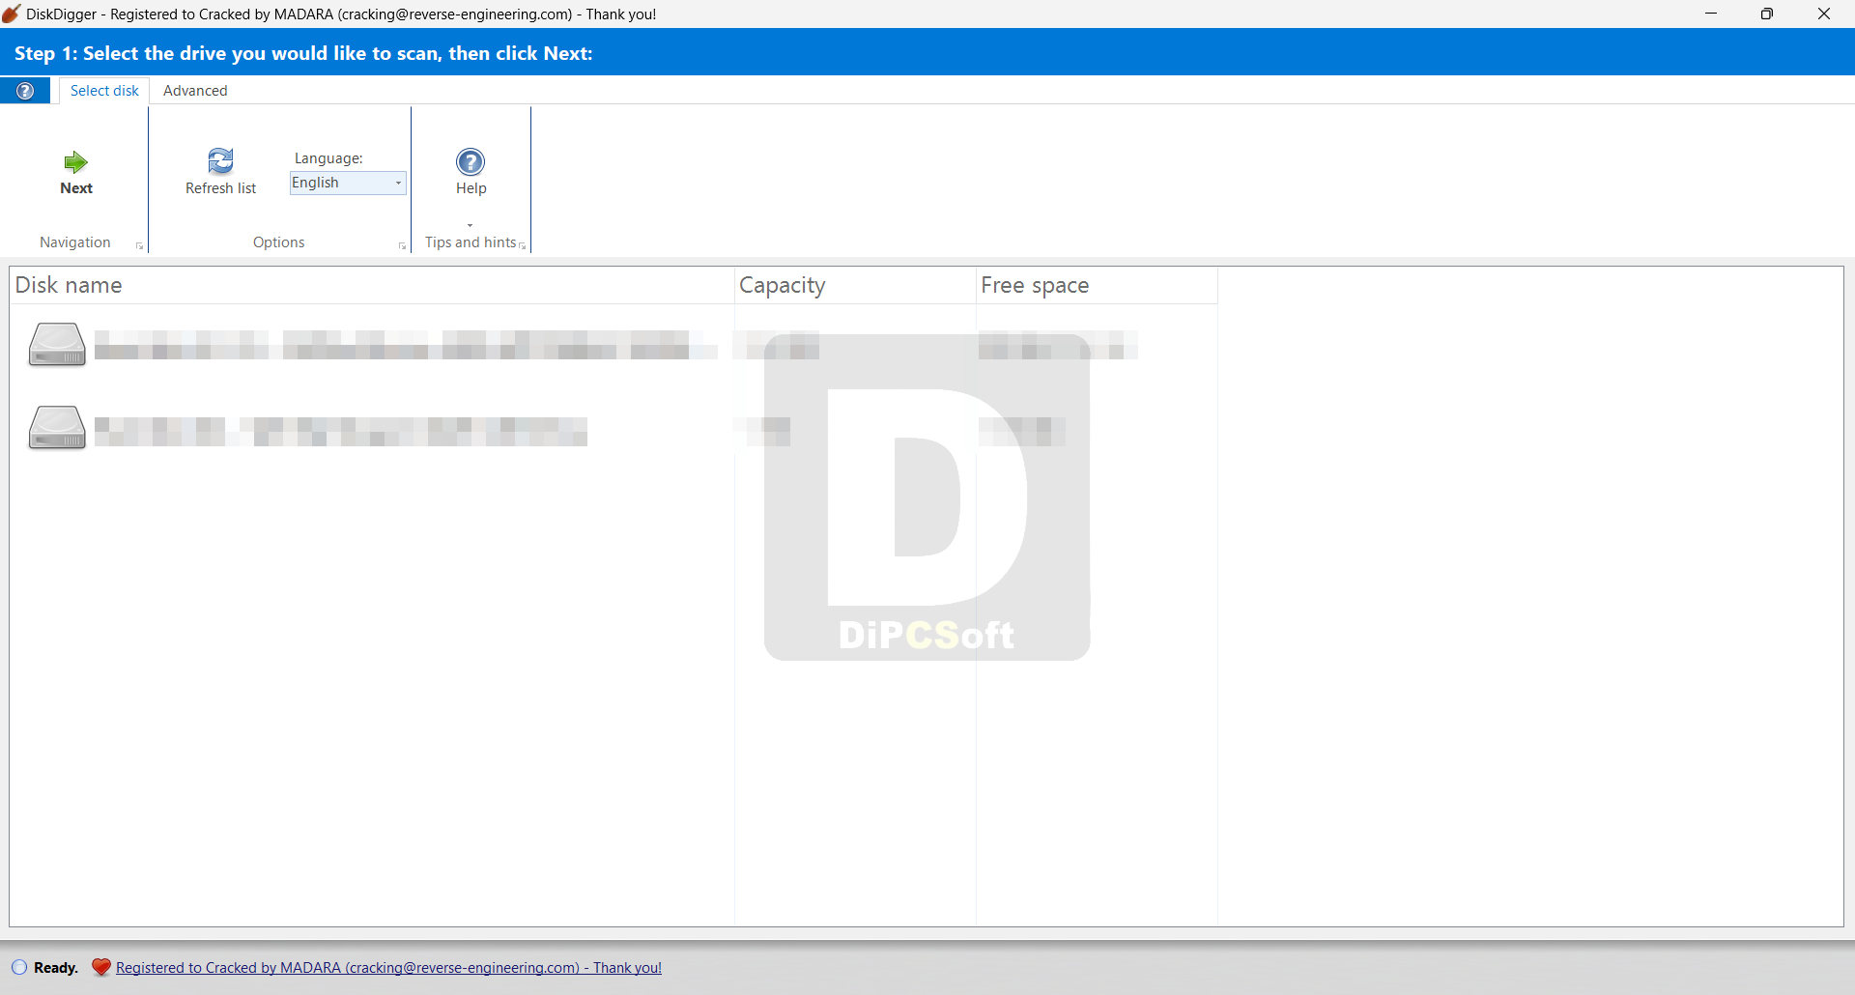The height and width of the screenshot is (995, 1855).
Task: Restore down the DiskDigger window
Action: pyautogui.click(x=1767, y=14)
